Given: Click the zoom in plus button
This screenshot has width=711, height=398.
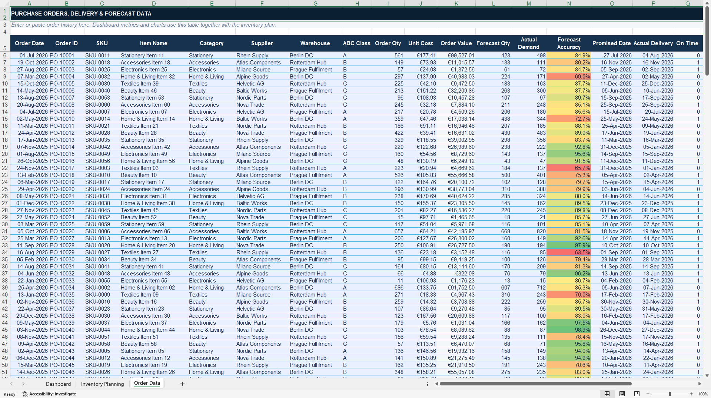Looking at the screenshot, I should point(691,394).
